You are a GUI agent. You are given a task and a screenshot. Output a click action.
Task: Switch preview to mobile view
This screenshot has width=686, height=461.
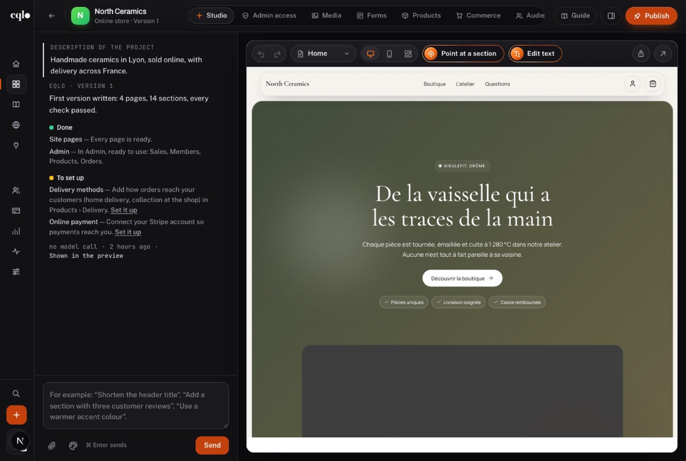(389, 54)
